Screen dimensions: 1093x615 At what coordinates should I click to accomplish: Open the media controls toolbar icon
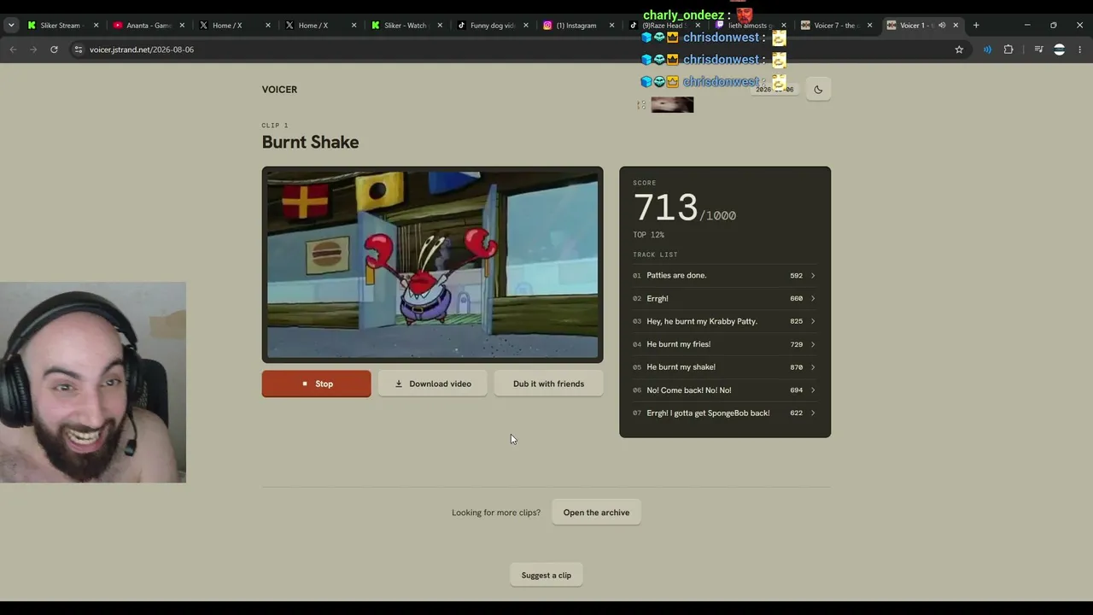[x=1038, y=50]
